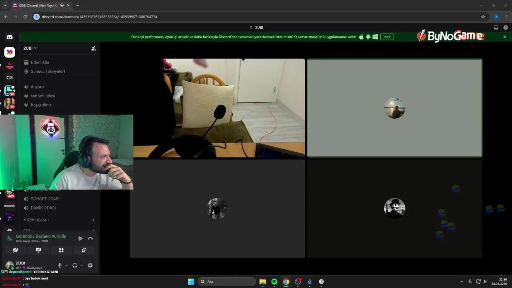Image resolution: width=512 pixels, height=288 pixels.
Task: Select the hat-avatar participant tile
Action: point(394,208)
